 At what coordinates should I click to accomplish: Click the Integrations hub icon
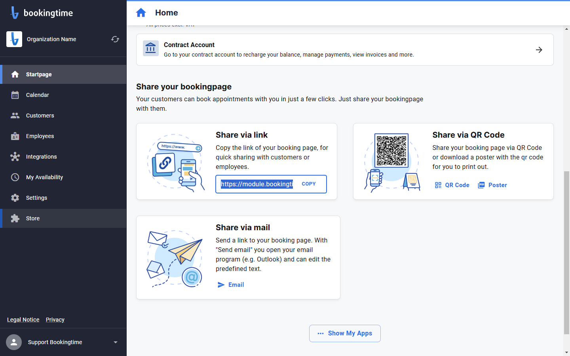(x=15, y=157)
